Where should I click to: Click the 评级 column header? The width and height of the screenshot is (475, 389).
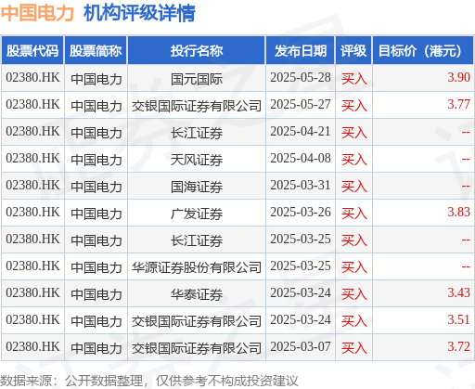[x=353, y=50]
